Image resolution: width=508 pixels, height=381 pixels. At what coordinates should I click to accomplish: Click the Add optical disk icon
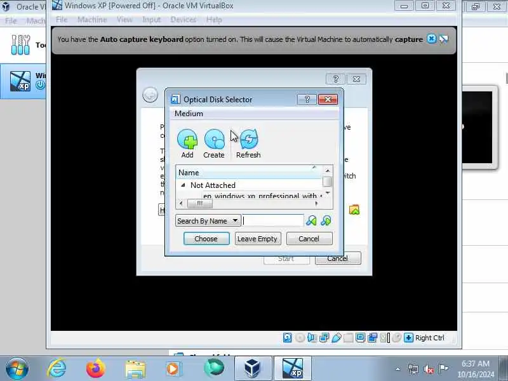click(x=187, y=139)
